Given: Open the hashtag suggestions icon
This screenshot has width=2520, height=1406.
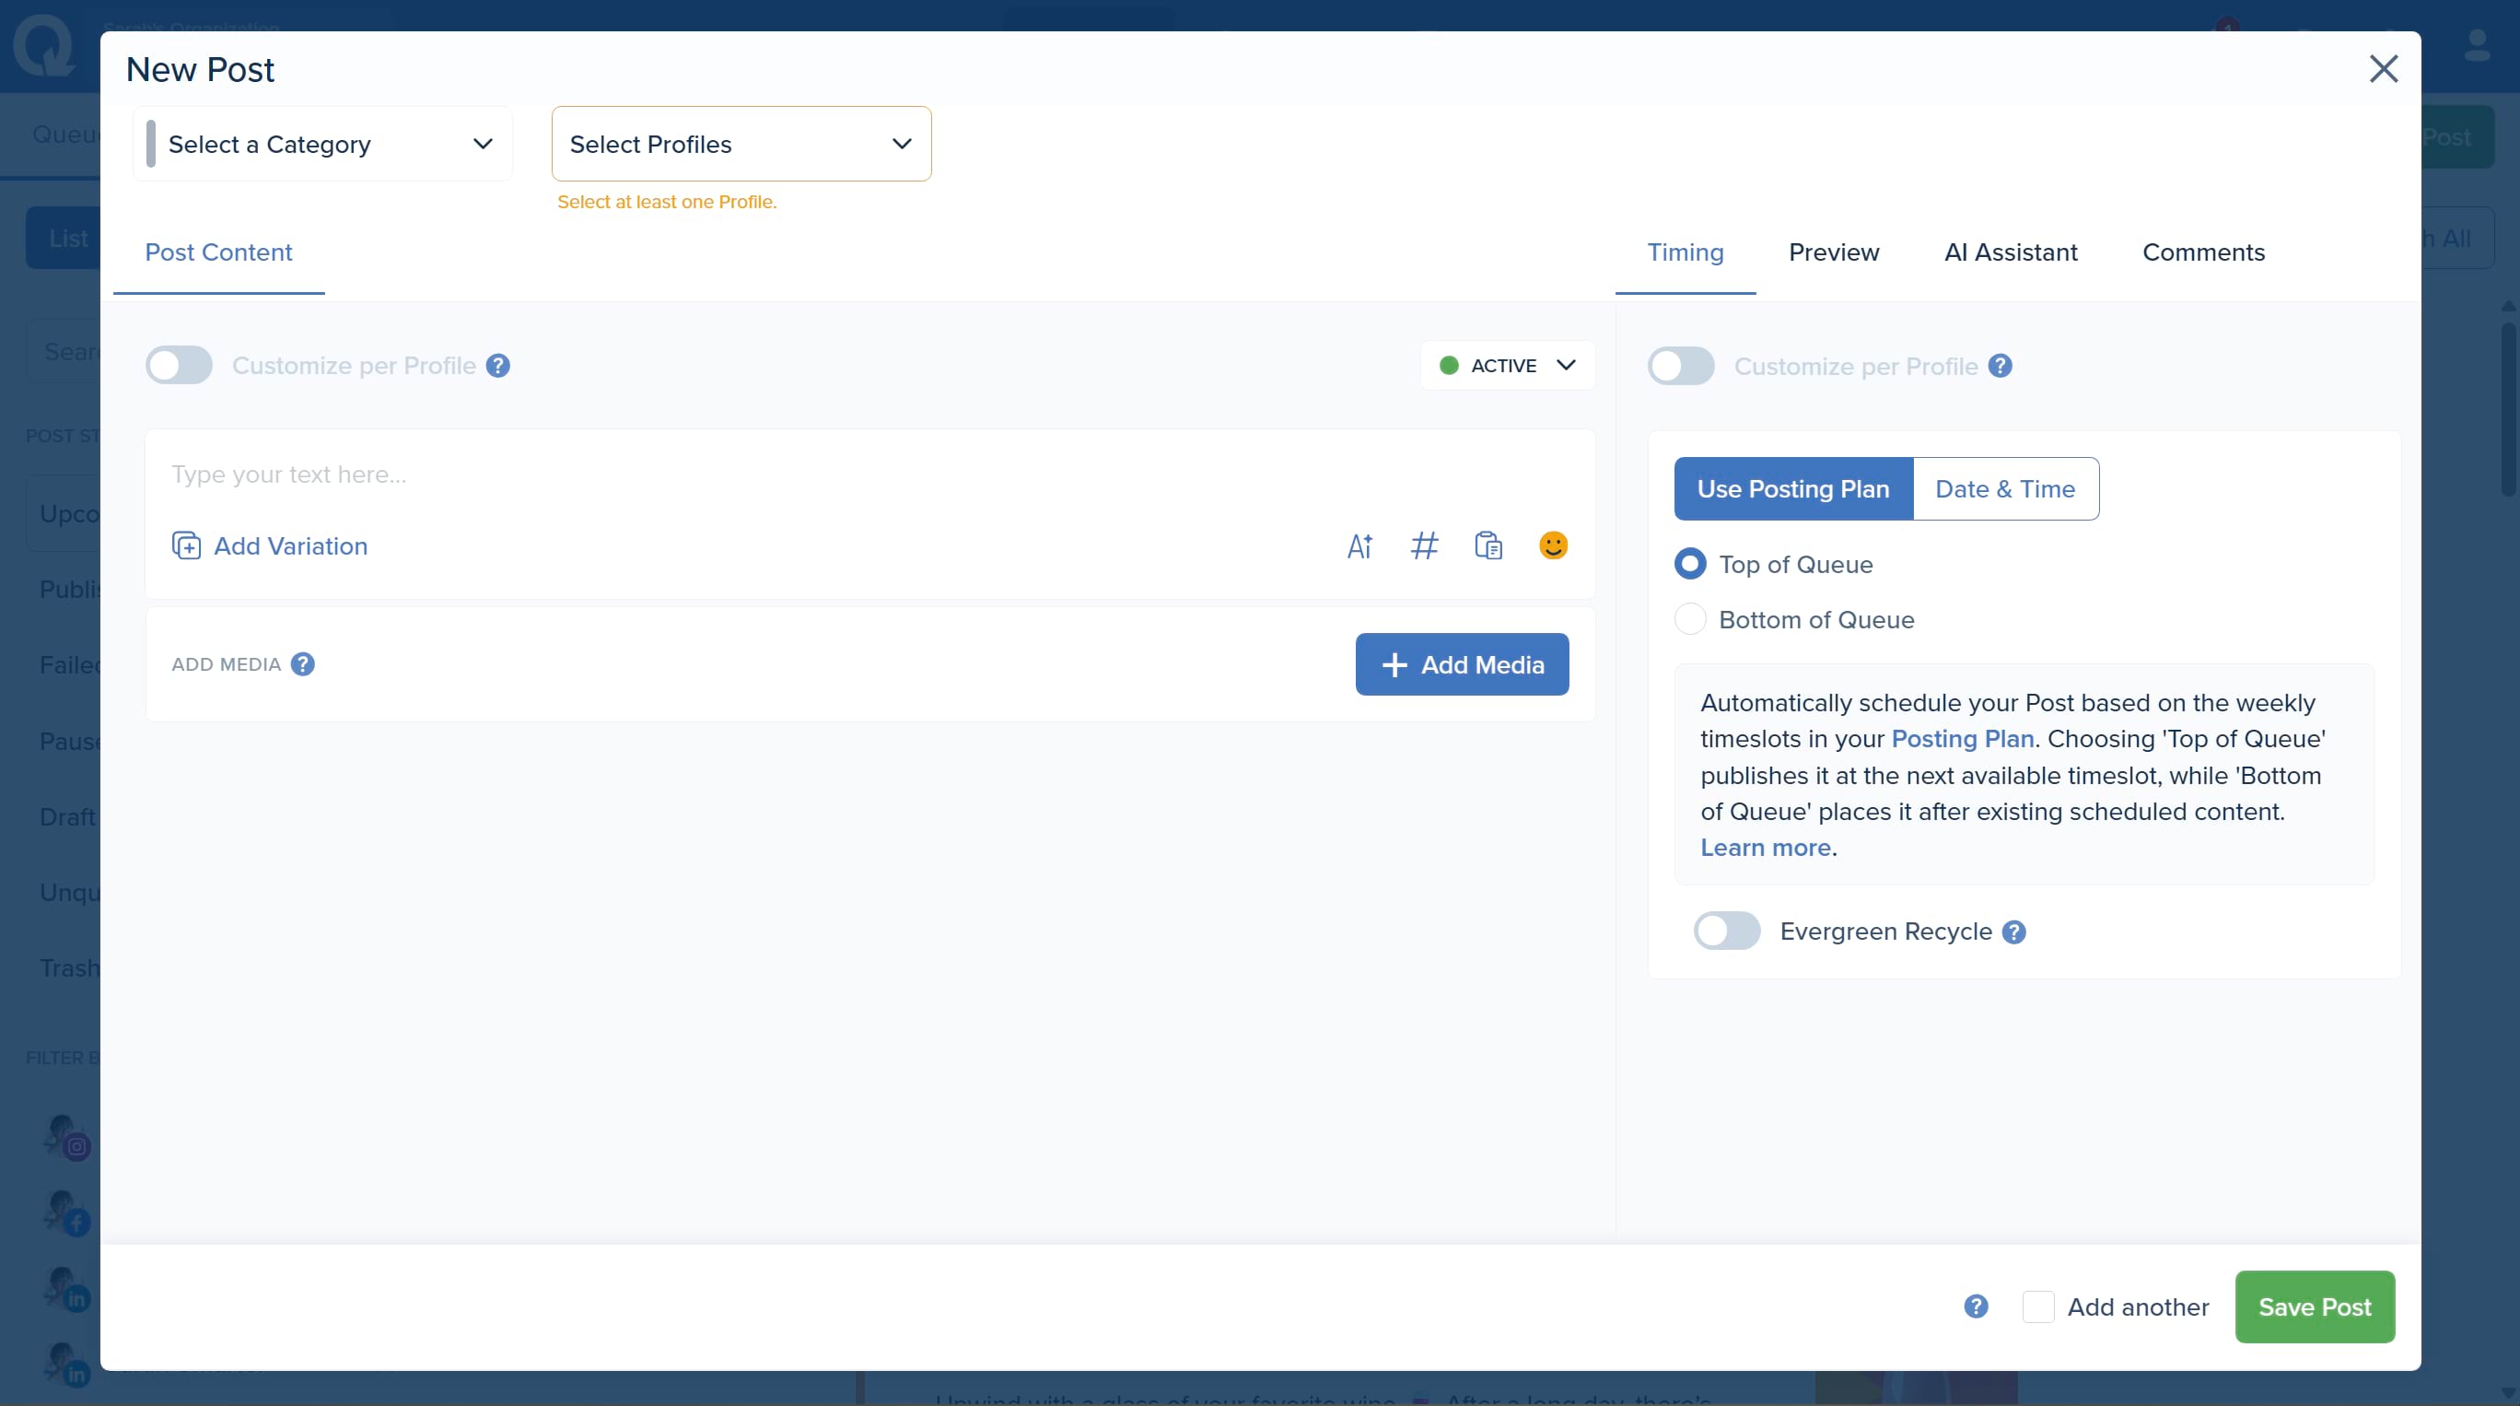Looking at the screenshot, I should (1424, 546).
